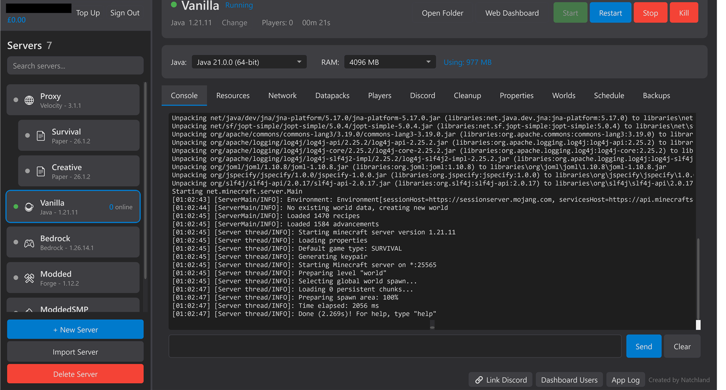Click the globe icon on Proxy server
The height and width of the screenshot is (390, 726).
30,100
